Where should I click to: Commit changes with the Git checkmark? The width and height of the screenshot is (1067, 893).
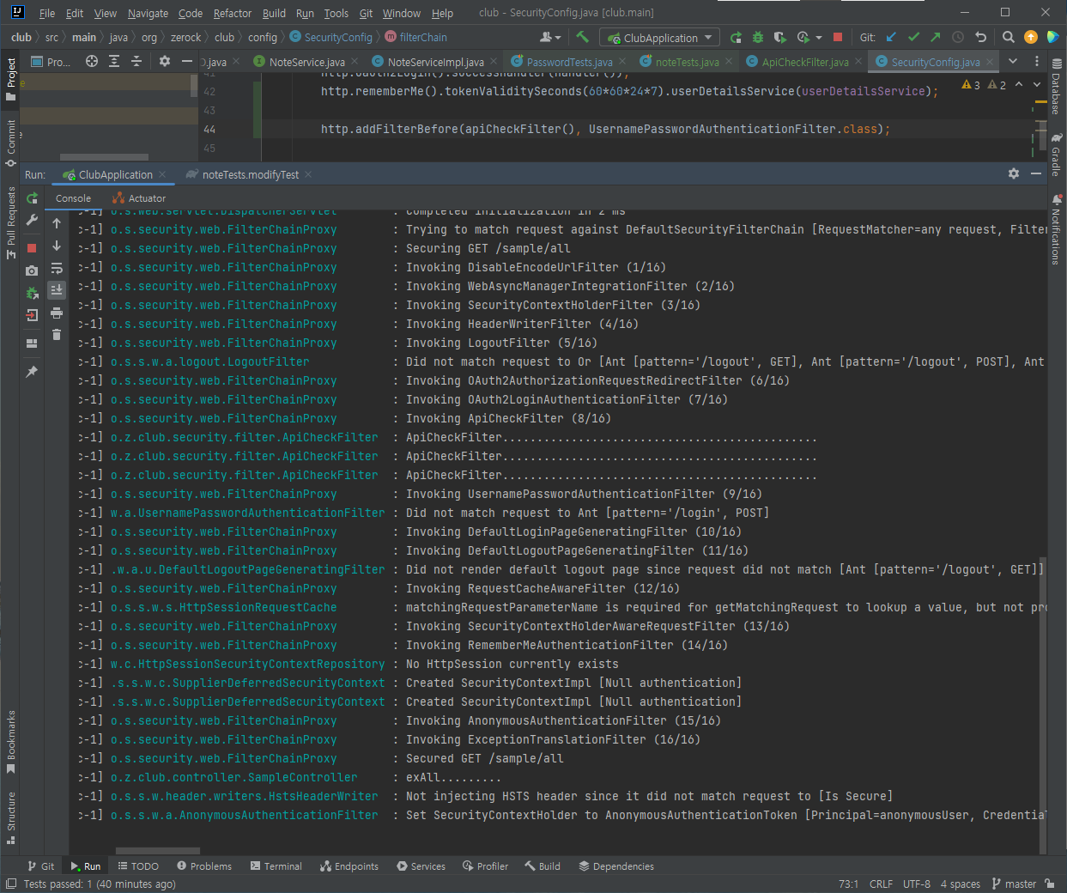click(913, 37)
